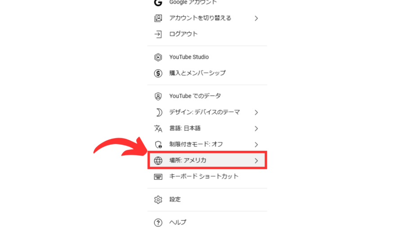The width and height of the screenshot is (414, 233).
Task: Click the logout arrow icon
Action: (158, 34)
